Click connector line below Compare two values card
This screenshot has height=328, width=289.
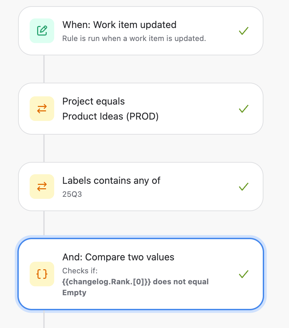click(44, 320)
